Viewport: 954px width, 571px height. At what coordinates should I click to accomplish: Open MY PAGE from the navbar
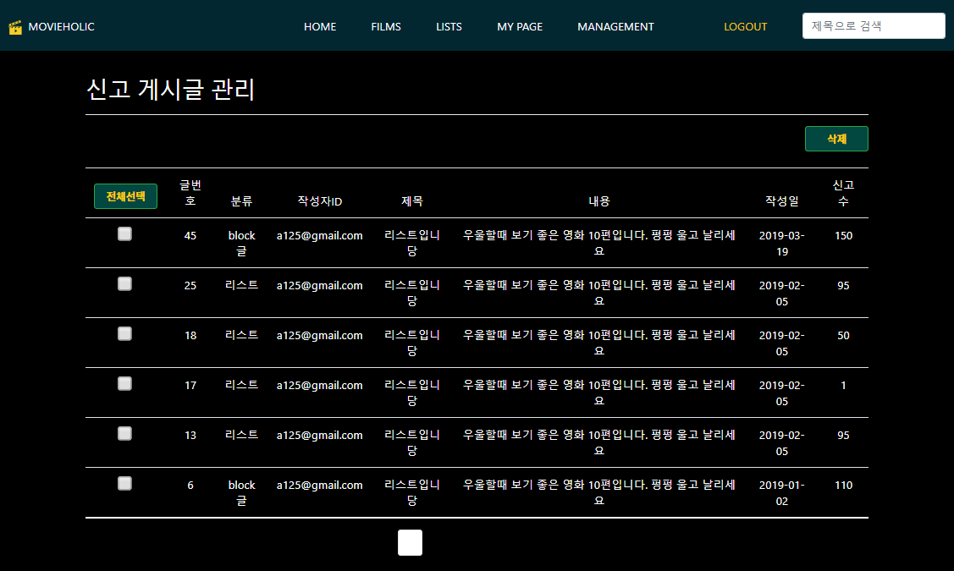point(520,27)
